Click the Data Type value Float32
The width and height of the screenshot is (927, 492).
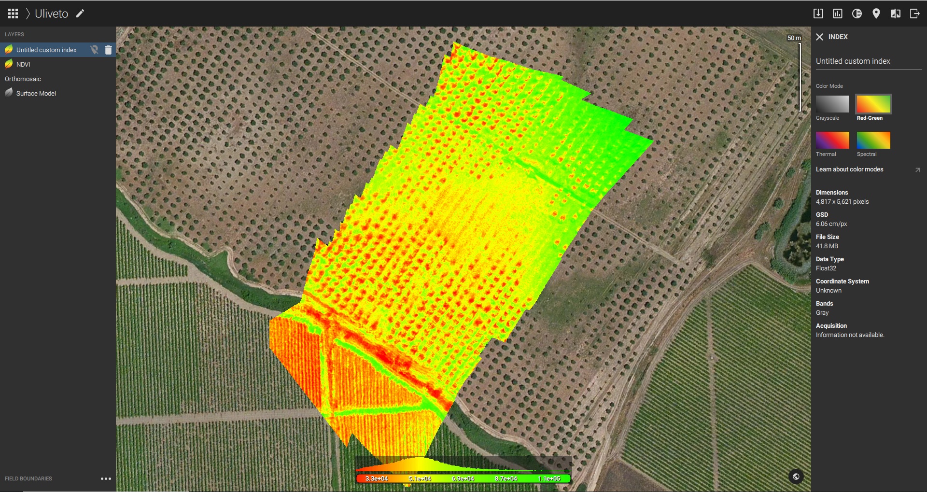tap(826, 268)
